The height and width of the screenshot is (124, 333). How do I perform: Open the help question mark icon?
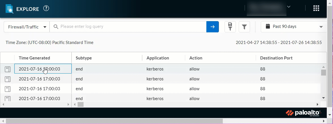(46, 8)
